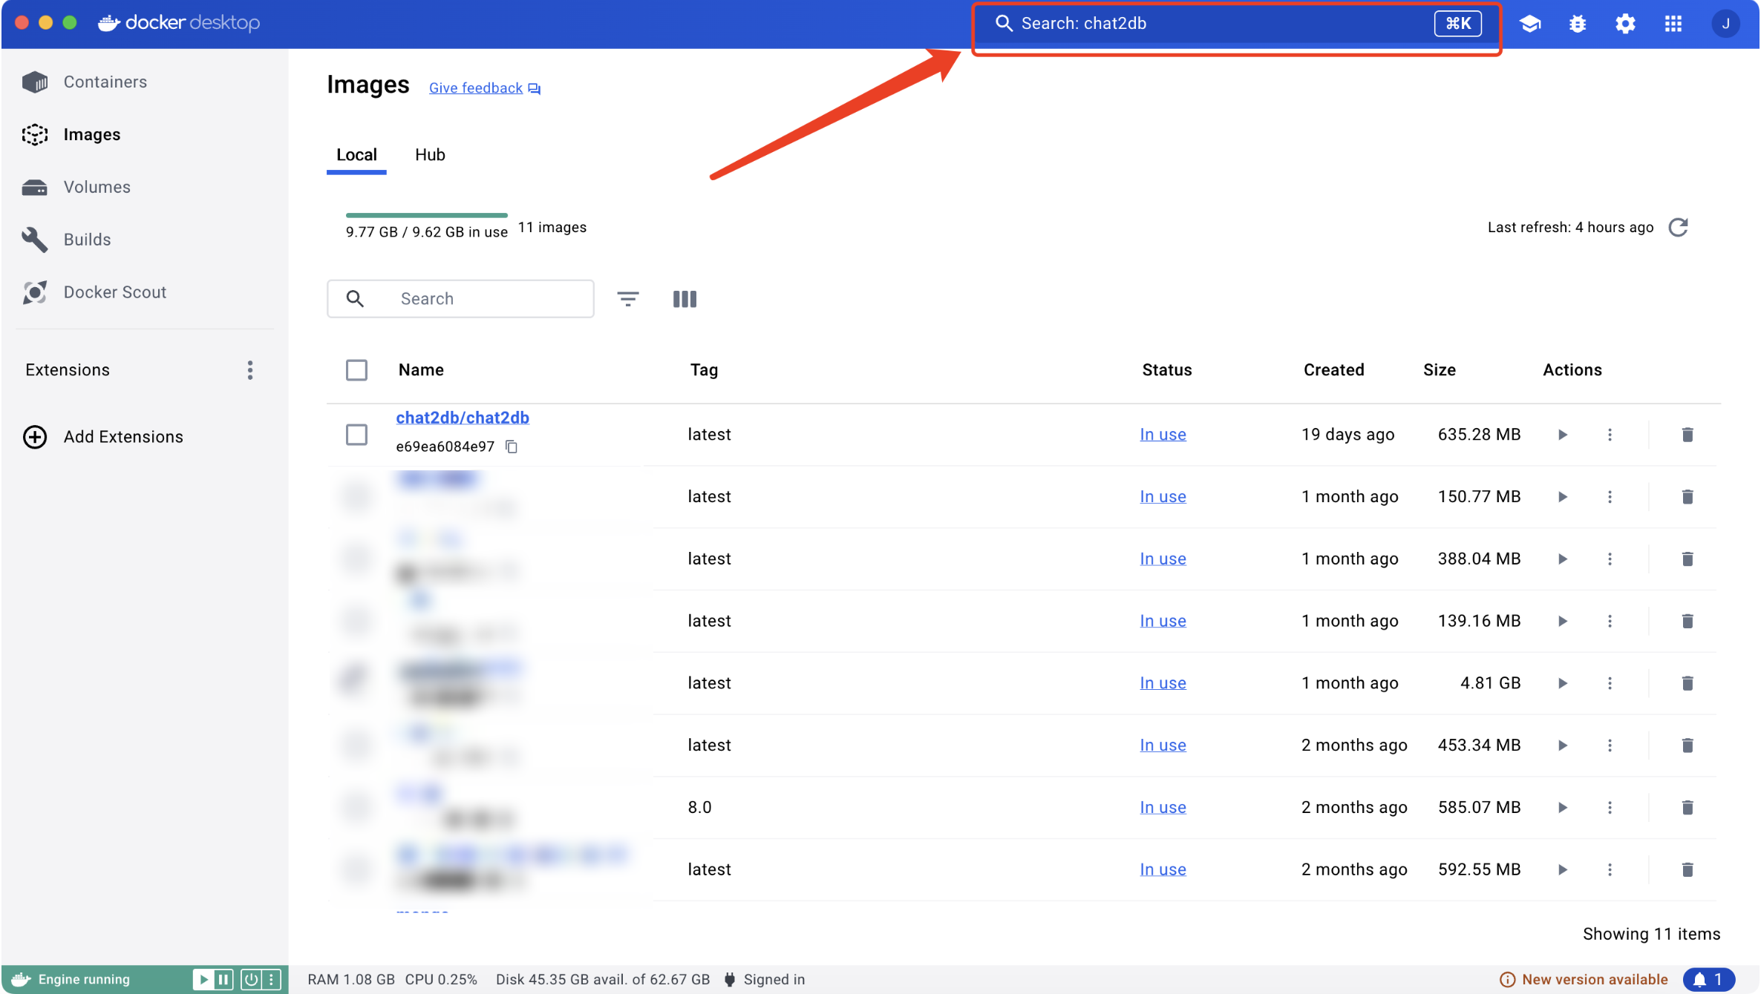Delete the 453.34 MB image
Image resolution: width=1761 pixels, height=994 pixels.
tap(1688, 745)
